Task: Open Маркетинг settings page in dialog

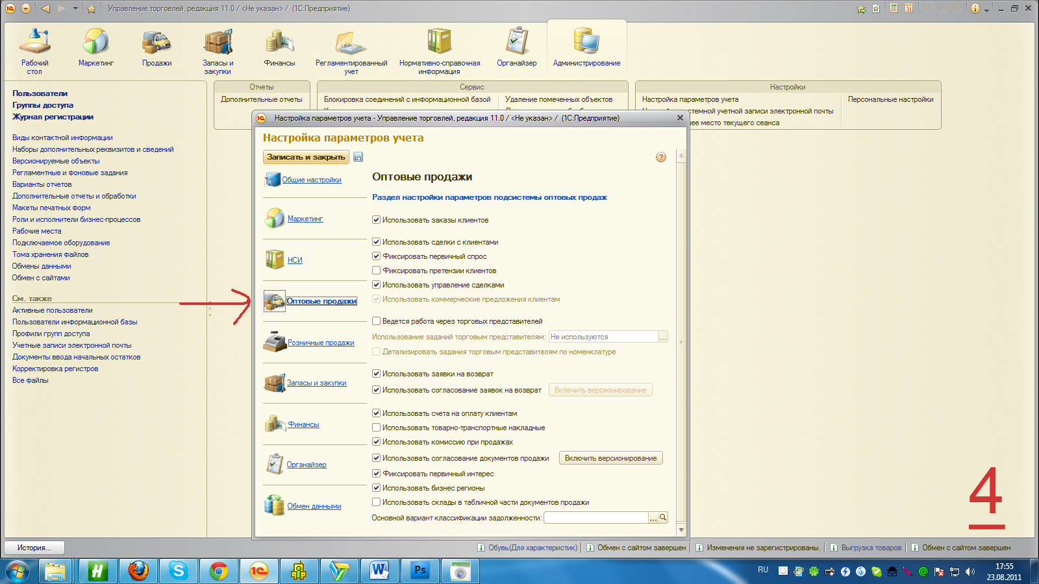Action: coord(305,219)
